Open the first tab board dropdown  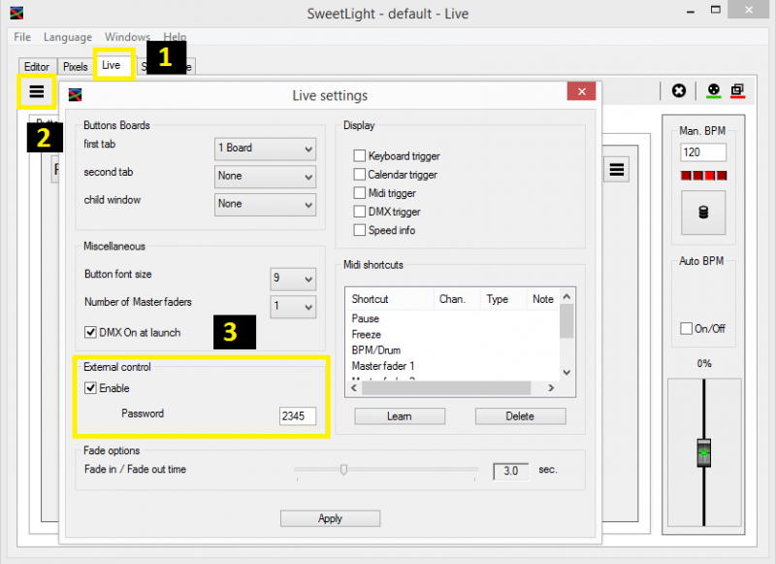(x=265, y=149)
